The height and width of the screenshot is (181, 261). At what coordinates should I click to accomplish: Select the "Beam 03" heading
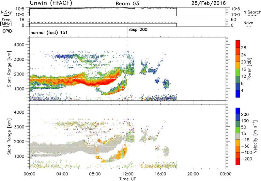[127, 4]
